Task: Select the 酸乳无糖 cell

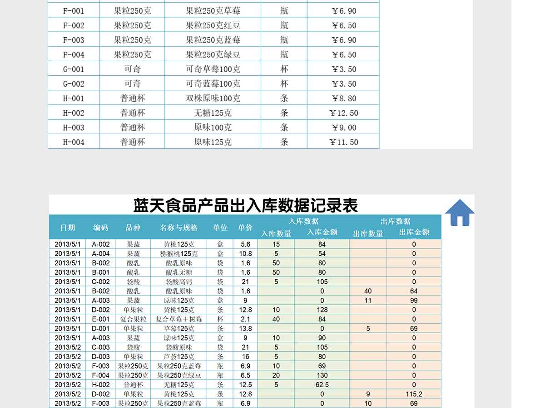Action: click(x=179, y=272)
